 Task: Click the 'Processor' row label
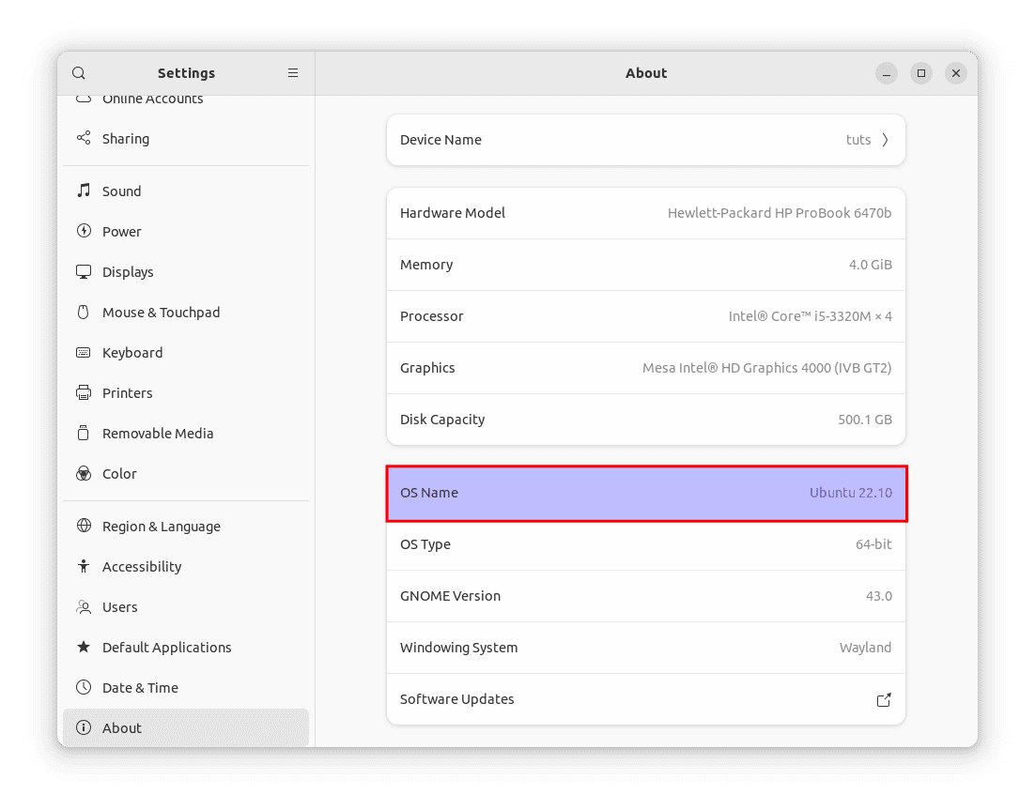[x=432, y=316]
